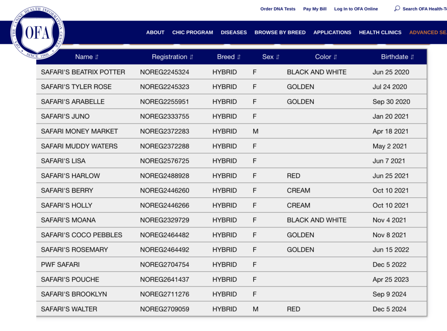This screenshot has height=331, width=447.
Task: Sort by Sex column arrows icon
Action: (278, 57)
